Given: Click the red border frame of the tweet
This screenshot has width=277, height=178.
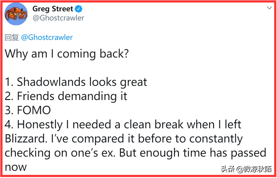Looking at the screenshot, I should tap(139, 1).
